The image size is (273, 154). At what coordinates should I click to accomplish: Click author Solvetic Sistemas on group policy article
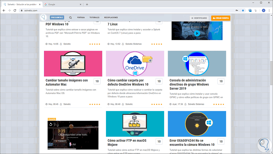[x=196, y=104]
